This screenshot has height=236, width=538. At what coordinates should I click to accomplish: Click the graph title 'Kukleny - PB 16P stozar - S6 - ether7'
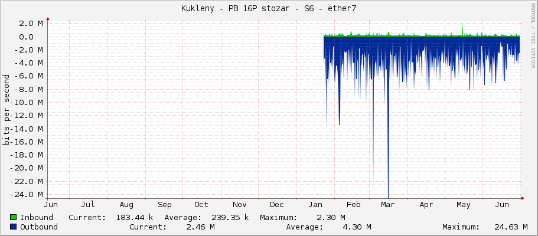coord(269,9)
